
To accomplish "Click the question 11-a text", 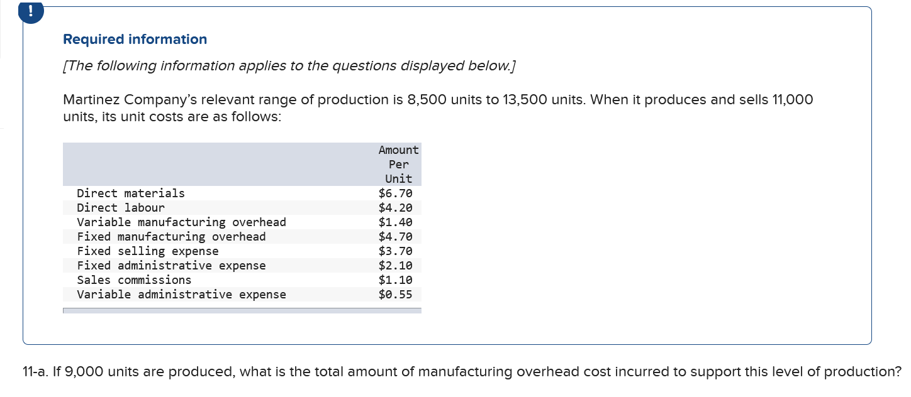I will coord(462,372).
